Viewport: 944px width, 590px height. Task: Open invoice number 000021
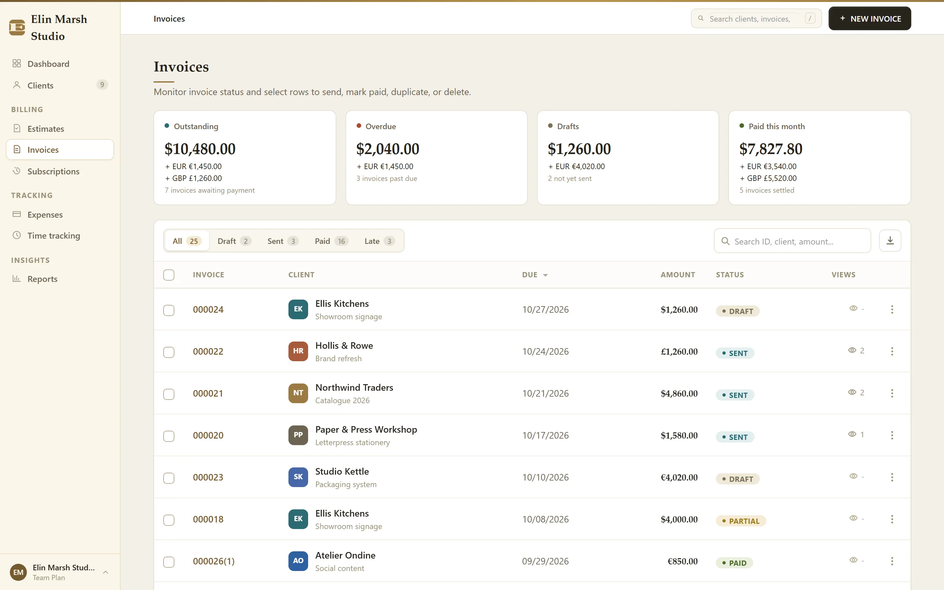[x=208, y=393]
